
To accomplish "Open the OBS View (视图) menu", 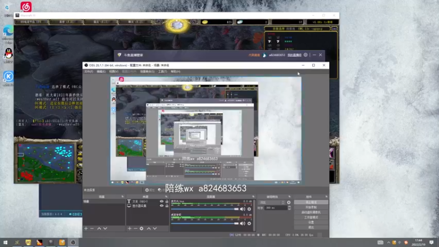I will (x=114, y=72).
